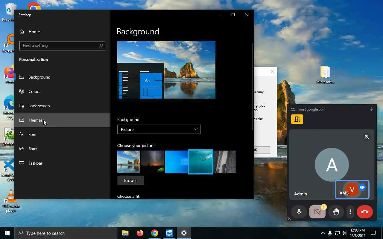Open the Background personalization page
The width and height of the screenshot is (383, 239).
click(x=62, y=77)
